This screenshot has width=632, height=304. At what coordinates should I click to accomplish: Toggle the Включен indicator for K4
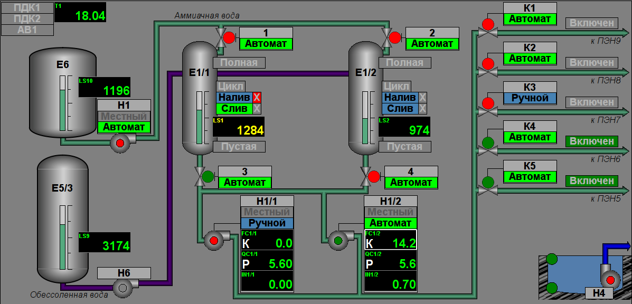592,141
